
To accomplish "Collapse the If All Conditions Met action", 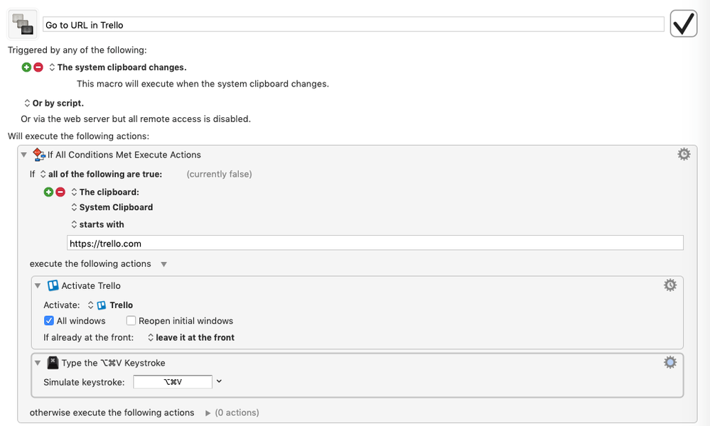I will 24,155.
